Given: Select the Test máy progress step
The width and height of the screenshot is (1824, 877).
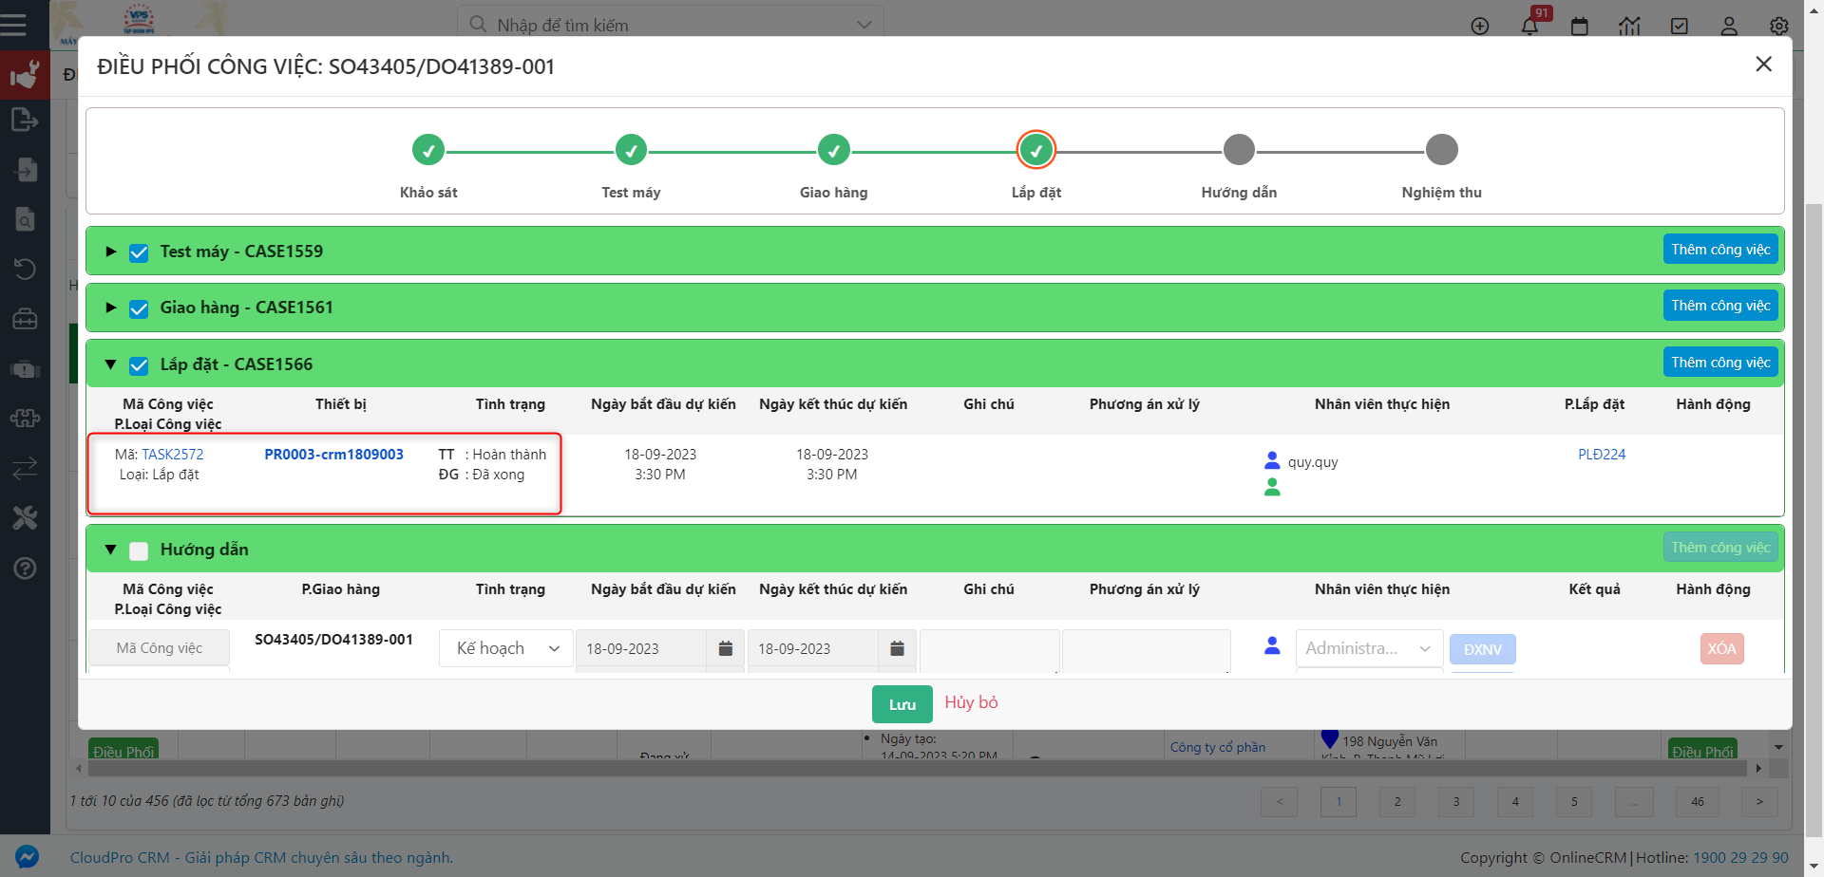Looking at the screenshot, I should [x=631, y=150].
